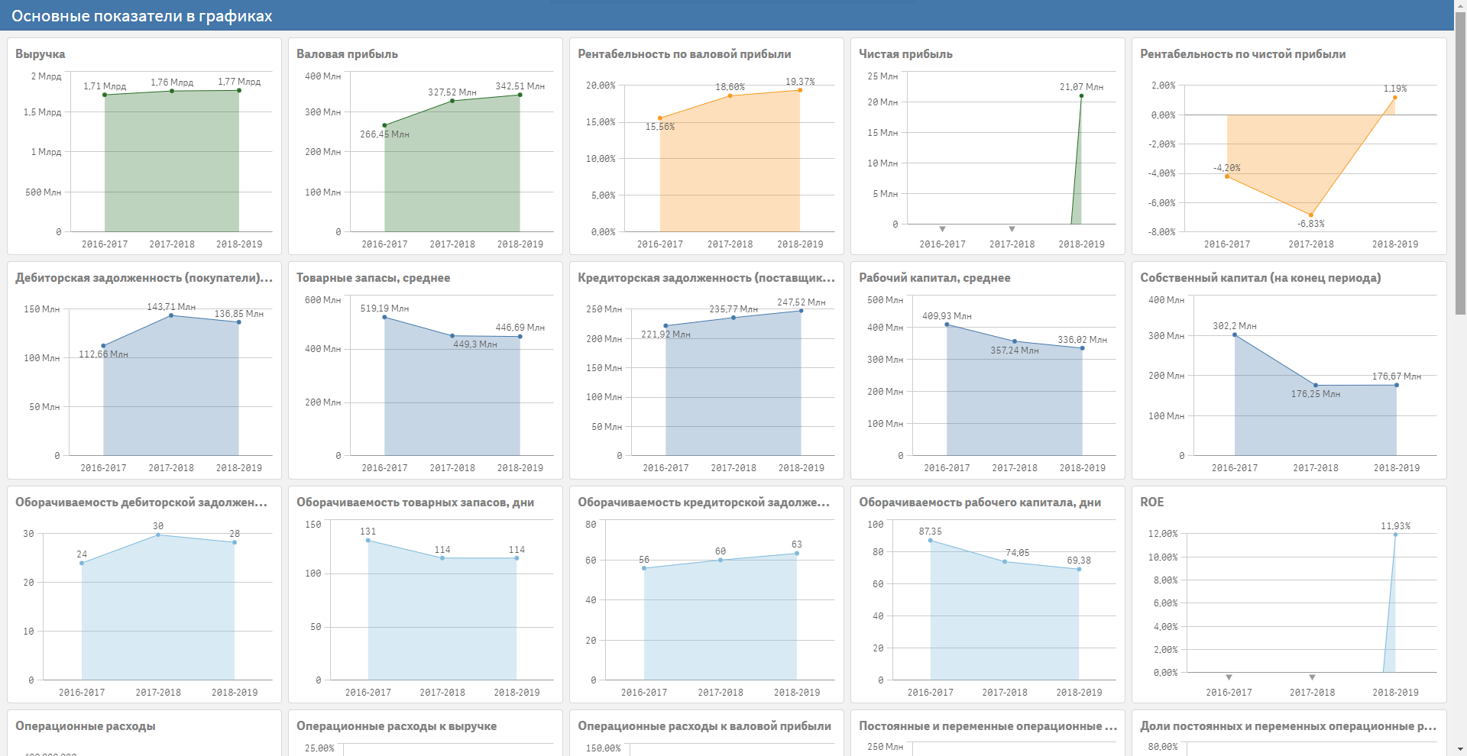Click the Собственный капитал (на конец периода) title
Screen dimensions: 1467x756
click(1261, 278)
